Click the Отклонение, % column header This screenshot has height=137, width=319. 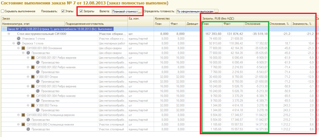279,24
